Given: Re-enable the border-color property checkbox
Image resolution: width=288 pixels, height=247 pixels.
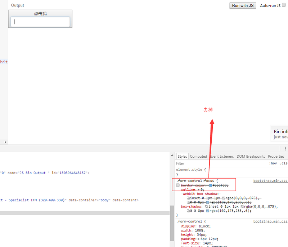Looking at the screenshot, I should point(178,185).
